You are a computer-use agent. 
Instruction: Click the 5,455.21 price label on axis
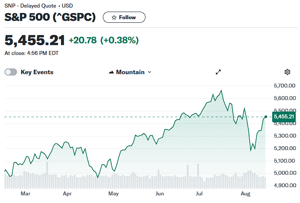284,117
